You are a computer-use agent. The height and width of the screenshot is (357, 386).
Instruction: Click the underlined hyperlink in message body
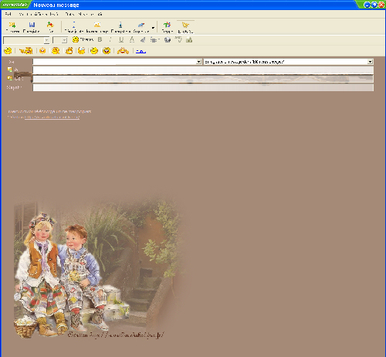[x=52, y=117]
